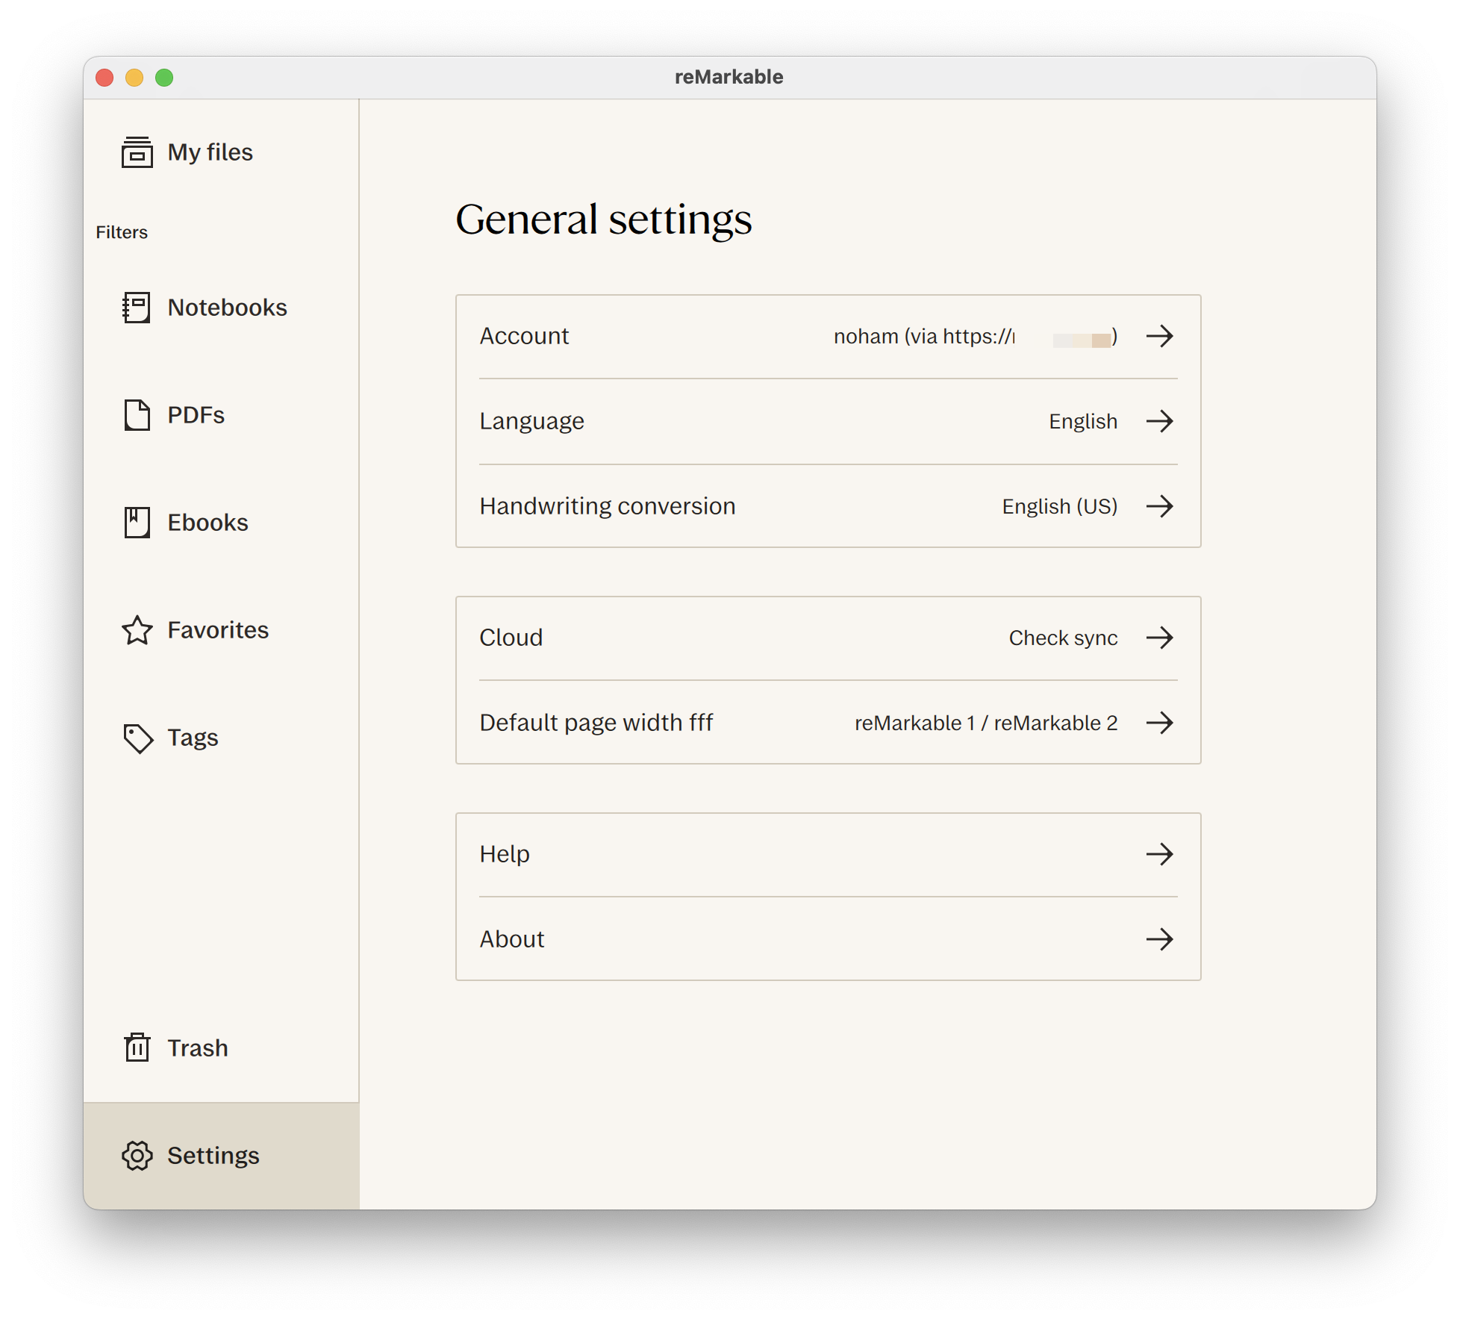Go to My files
This screenshot has height=1320, width=1460.
coord(221,152)
